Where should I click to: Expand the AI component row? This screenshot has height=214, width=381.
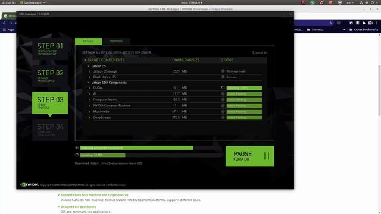coord(90,94)
